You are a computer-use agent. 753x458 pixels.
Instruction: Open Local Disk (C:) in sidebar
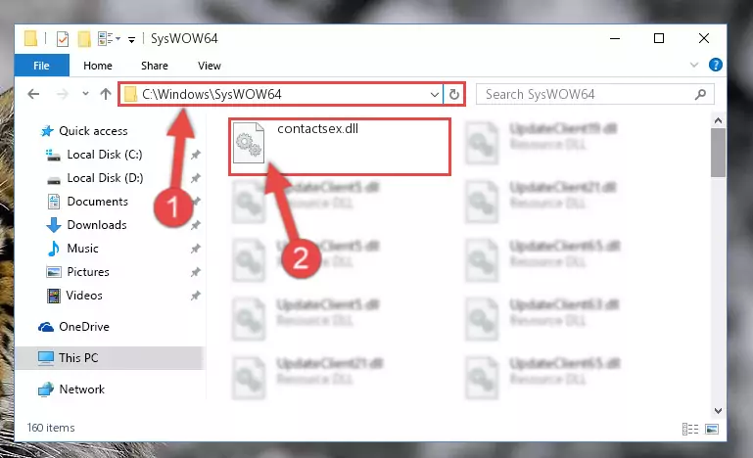94,154
